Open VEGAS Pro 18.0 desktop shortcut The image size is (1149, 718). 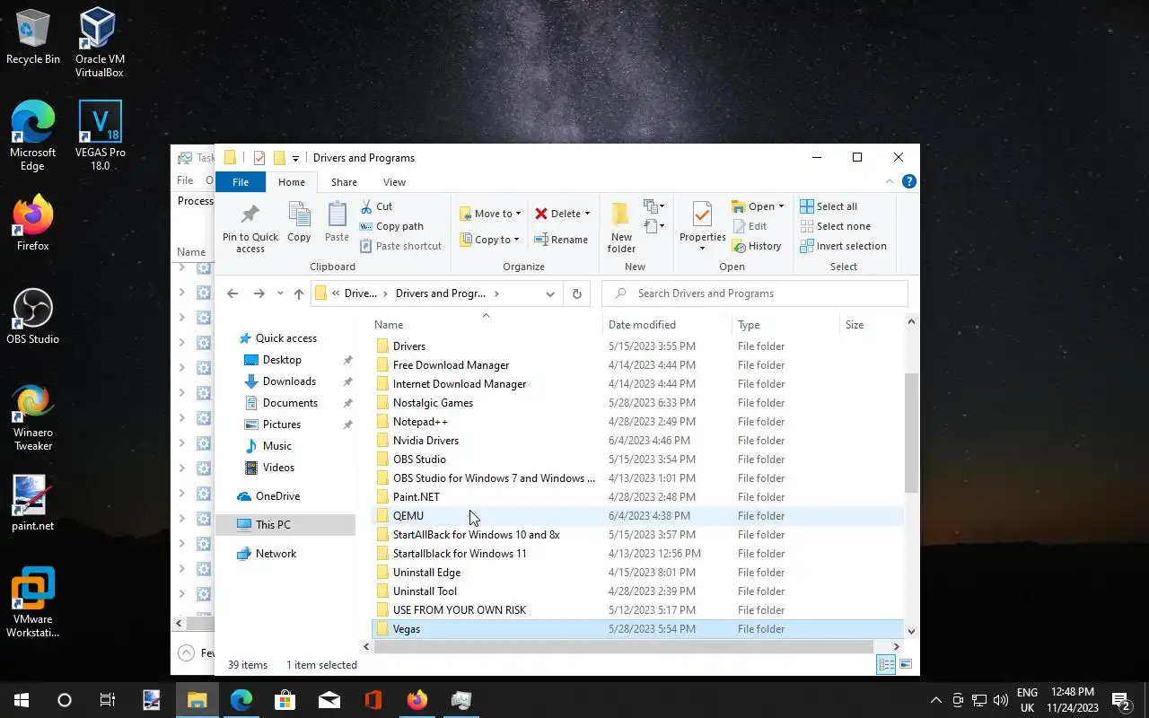click(x=100, y=135)
